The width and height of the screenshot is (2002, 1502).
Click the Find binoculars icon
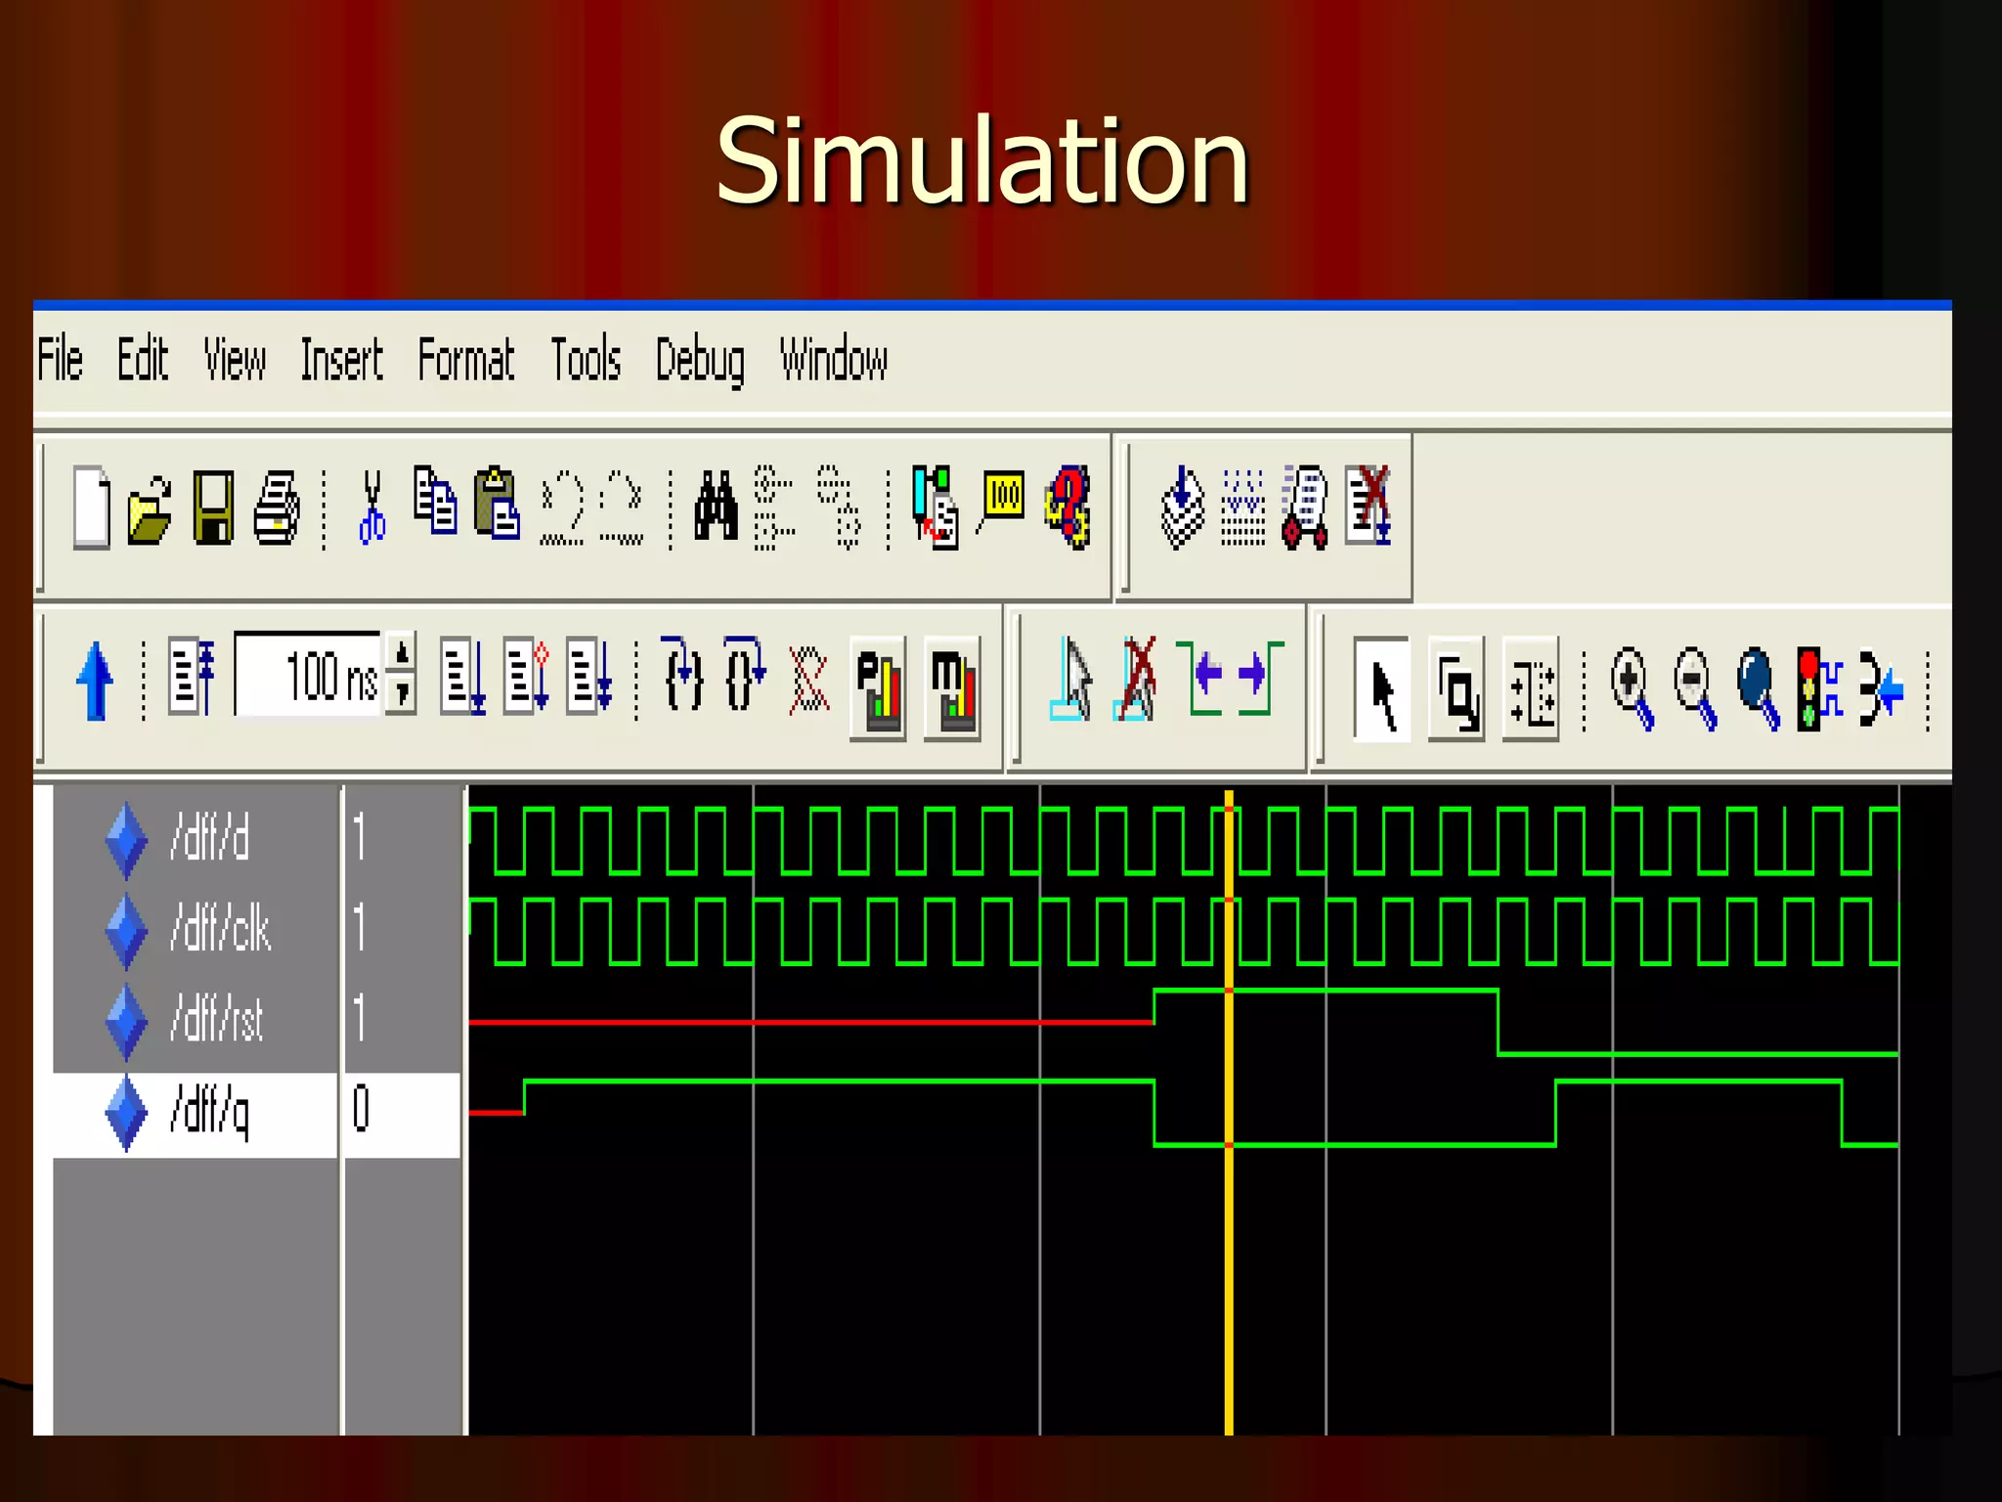pos(716,506)
